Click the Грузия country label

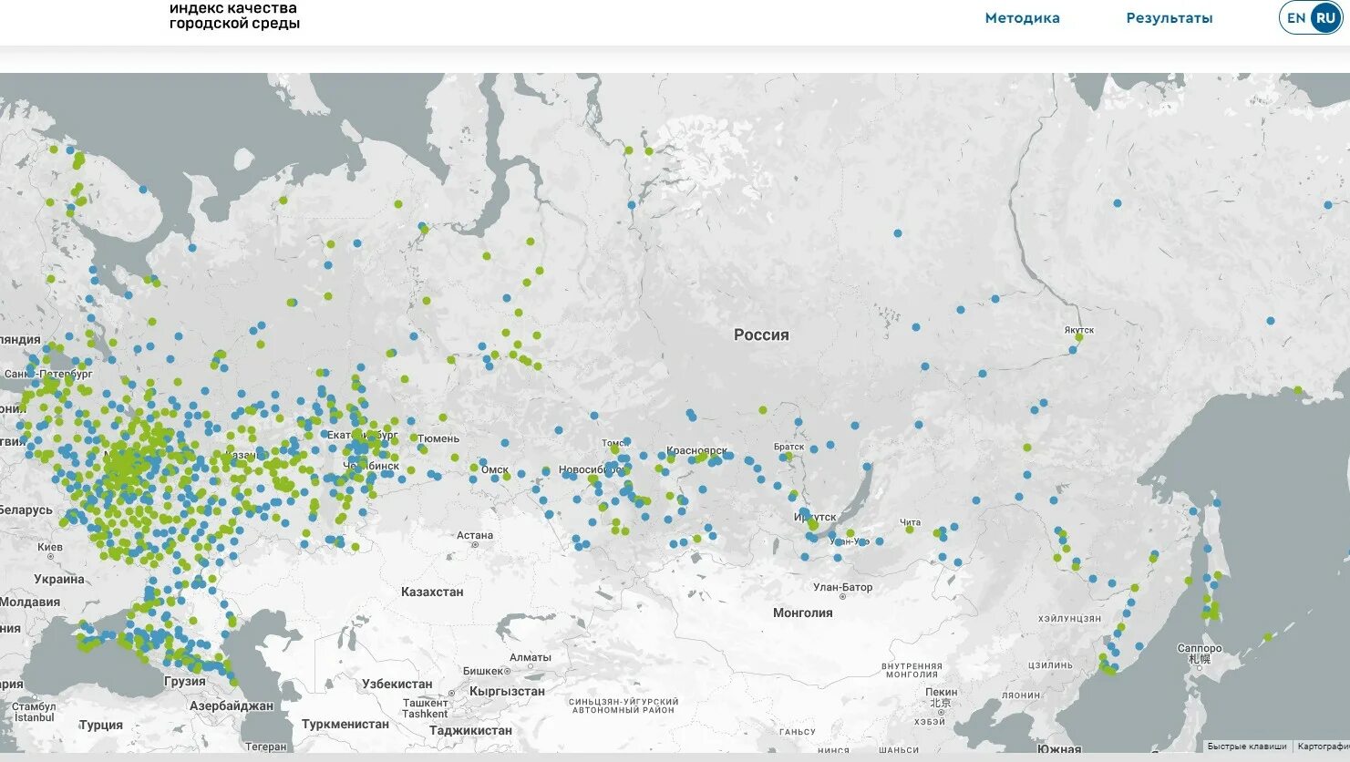coord(185,681)
